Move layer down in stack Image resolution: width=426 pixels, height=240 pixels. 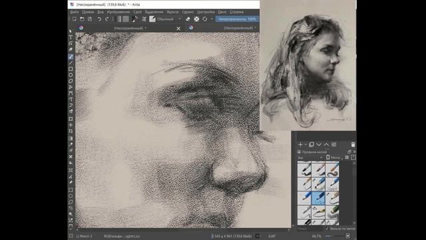(319, 145)
